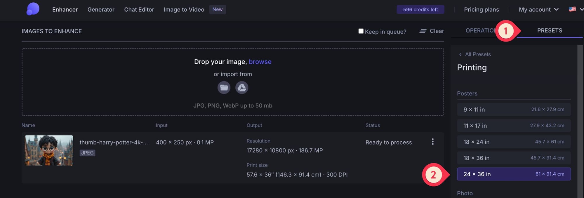Open the language selector dropdown arrow
The width and height of the screenshot is (584, 198).
click(x=581, y=9)
